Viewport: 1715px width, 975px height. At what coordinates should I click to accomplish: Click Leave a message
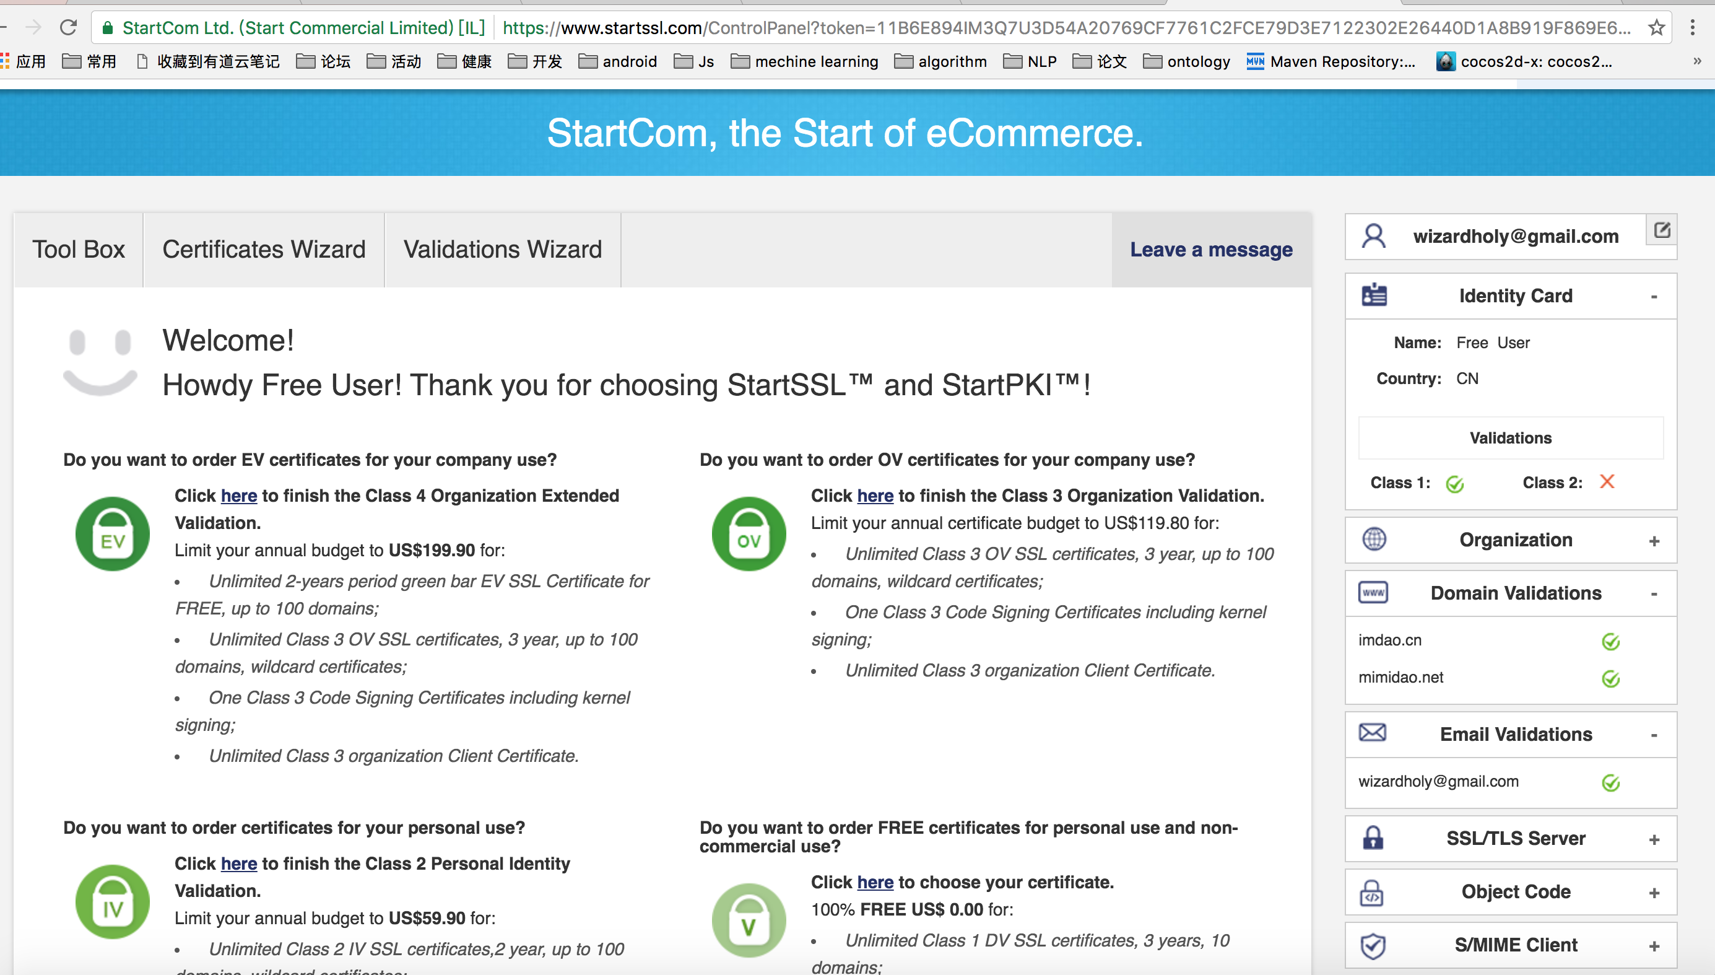coord(1211,249)
